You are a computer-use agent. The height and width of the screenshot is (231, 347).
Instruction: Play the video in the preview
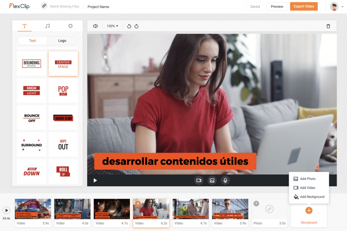tap(95, 180)
